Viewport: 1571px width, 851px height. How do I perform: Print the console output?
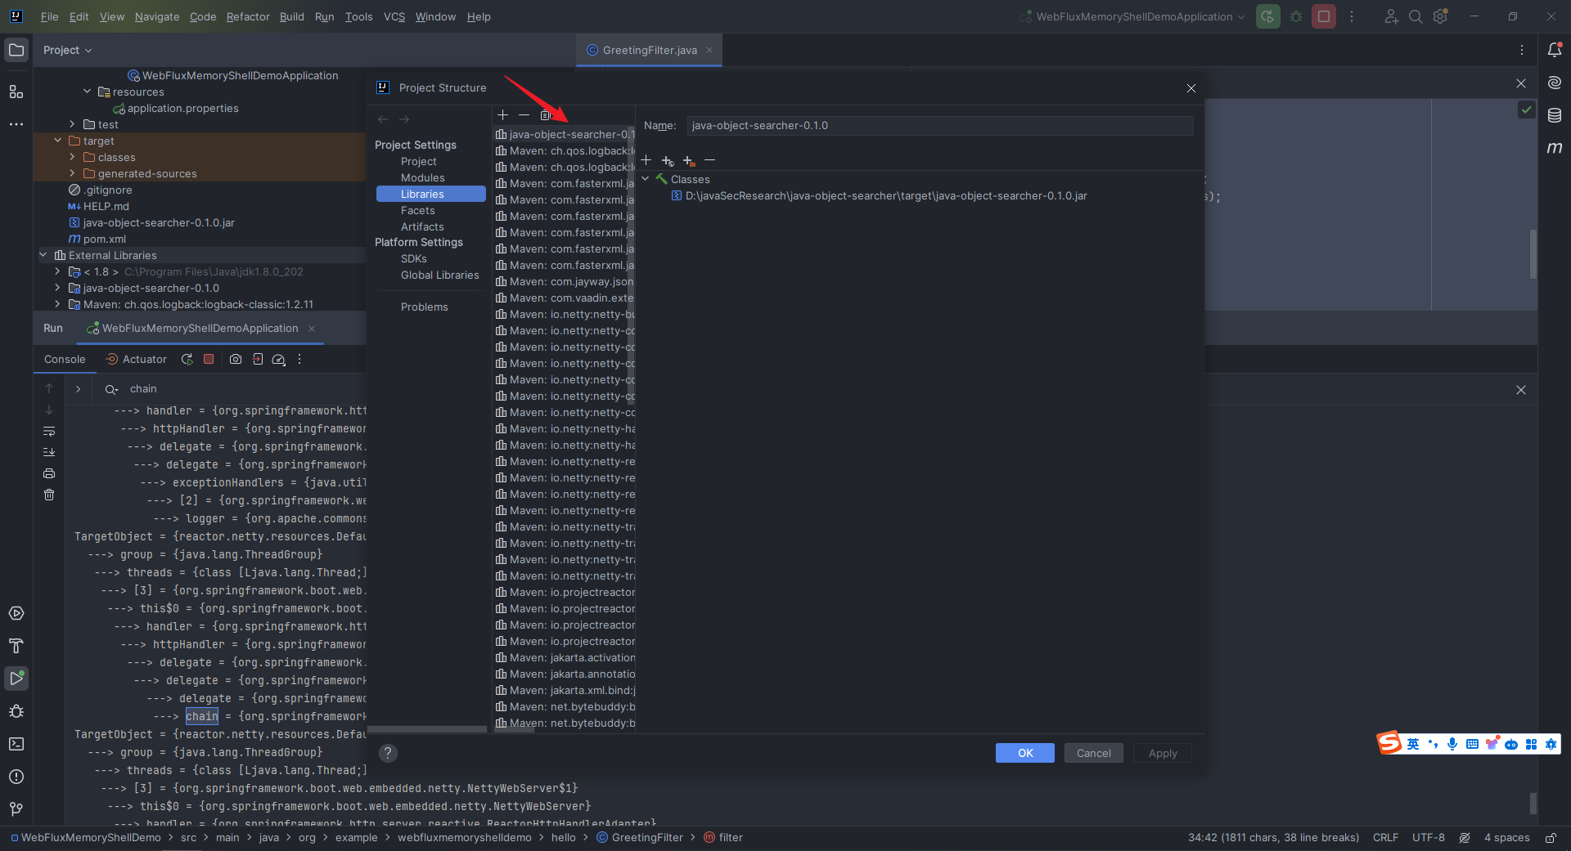click(x=49, y=473)
